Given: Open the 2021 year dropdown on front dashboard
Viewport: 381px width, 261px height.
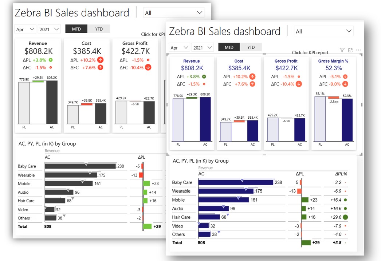Looking at the screenshot, I should (203, 48).
